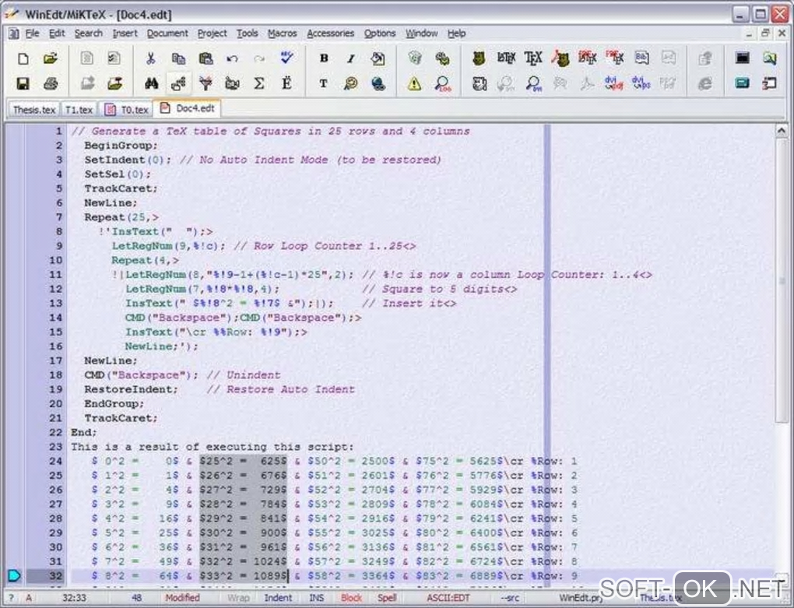This screenshot has height=608, width=794.
Task: Run PDF LaTeX compile icon
Action: point(588,58)
